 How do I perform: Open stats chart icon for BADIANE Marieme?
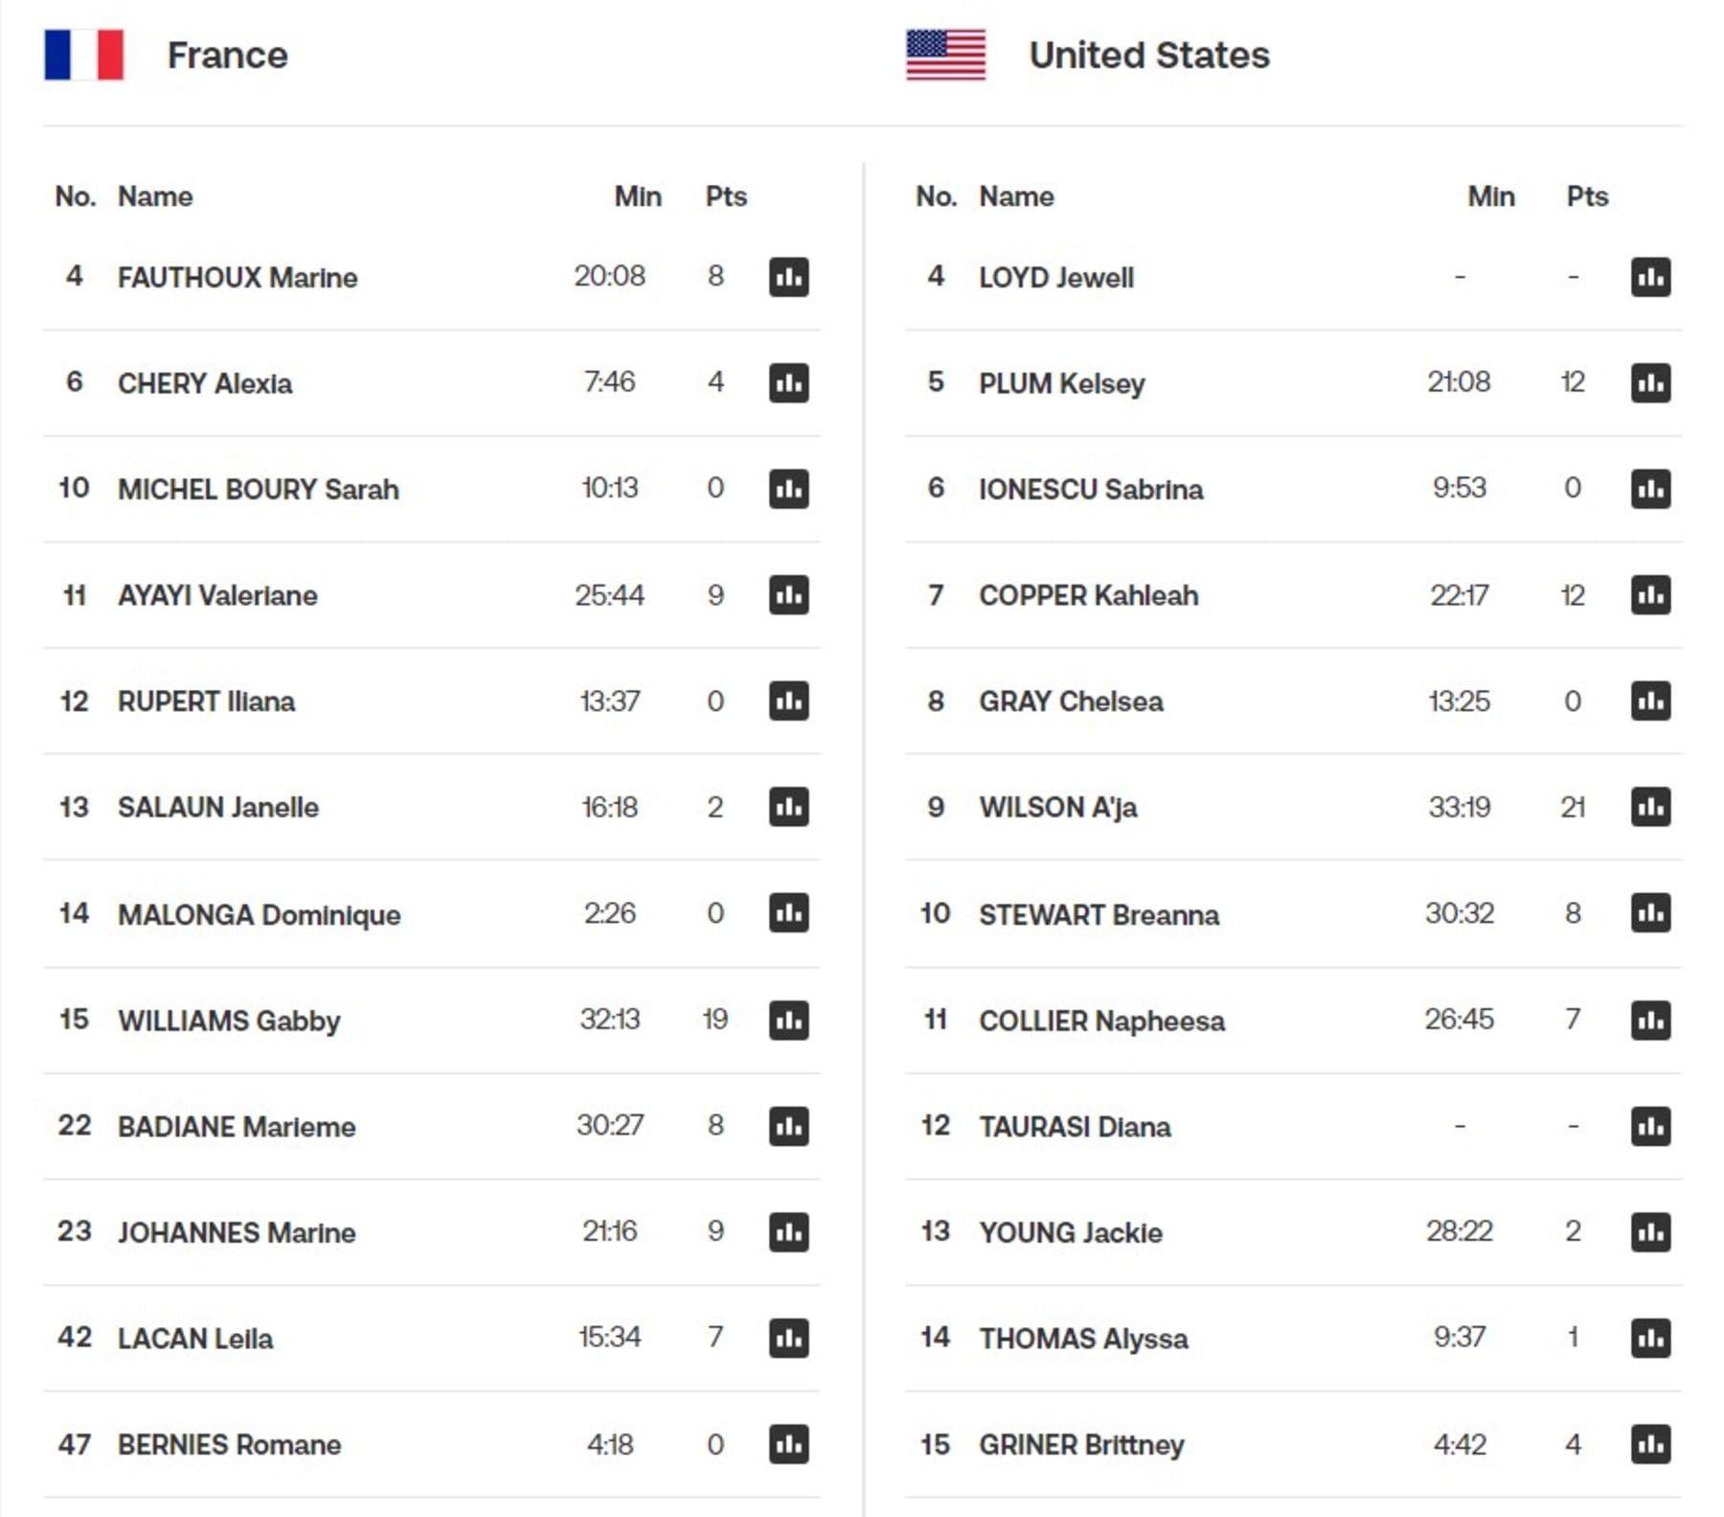[x=788, y=1126]
